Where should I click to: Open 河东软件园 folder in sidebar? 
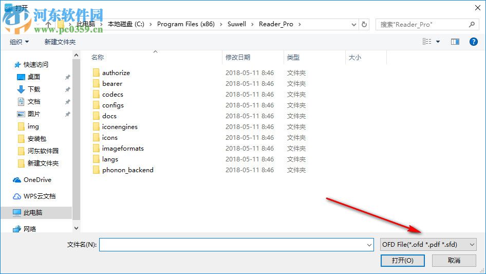43,151
